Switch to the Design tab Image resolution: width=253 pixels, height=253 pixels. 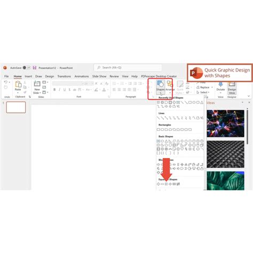click(x=50, y=76)
